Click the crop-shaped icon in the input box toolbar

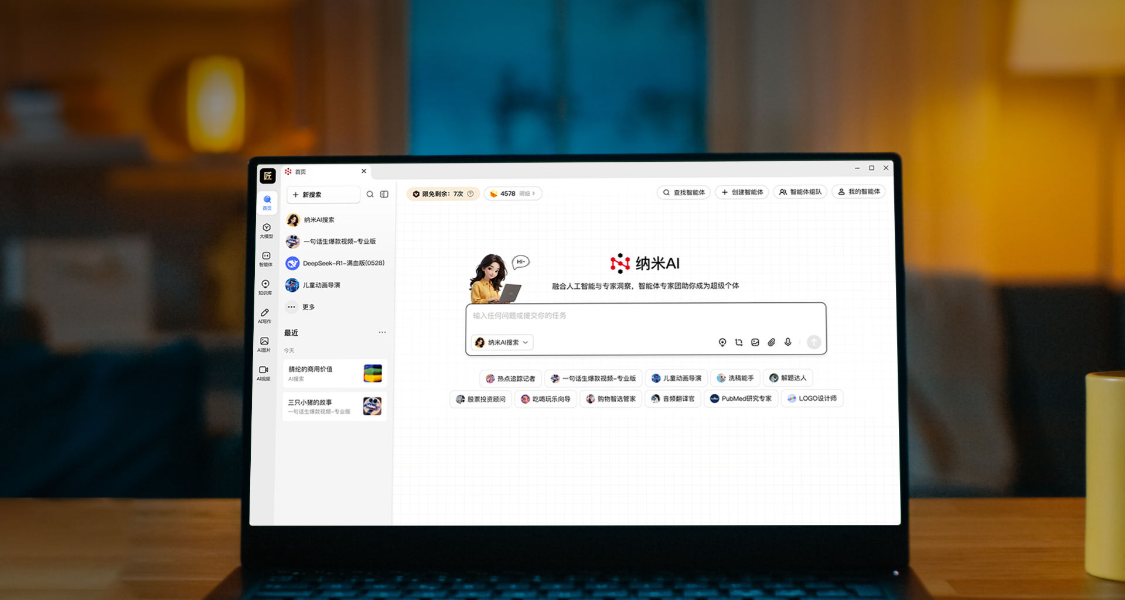739,342
